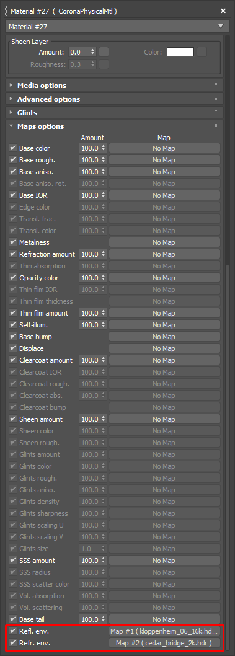Adjust the Refraction amount spinner arrows

click(x=104, y=254)
